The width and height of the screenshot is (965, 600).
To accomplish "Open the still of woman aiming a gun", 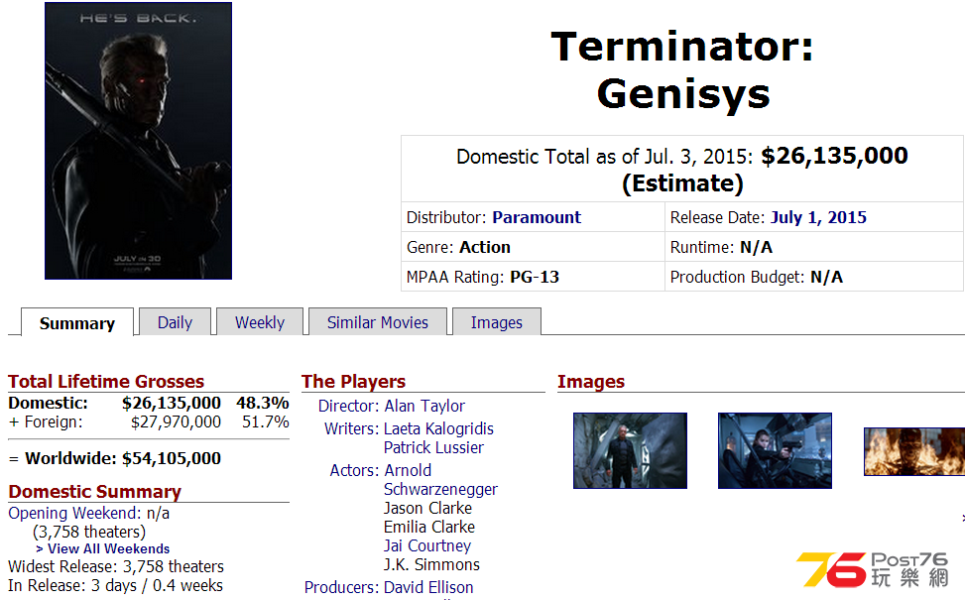I will coord(775,450).
